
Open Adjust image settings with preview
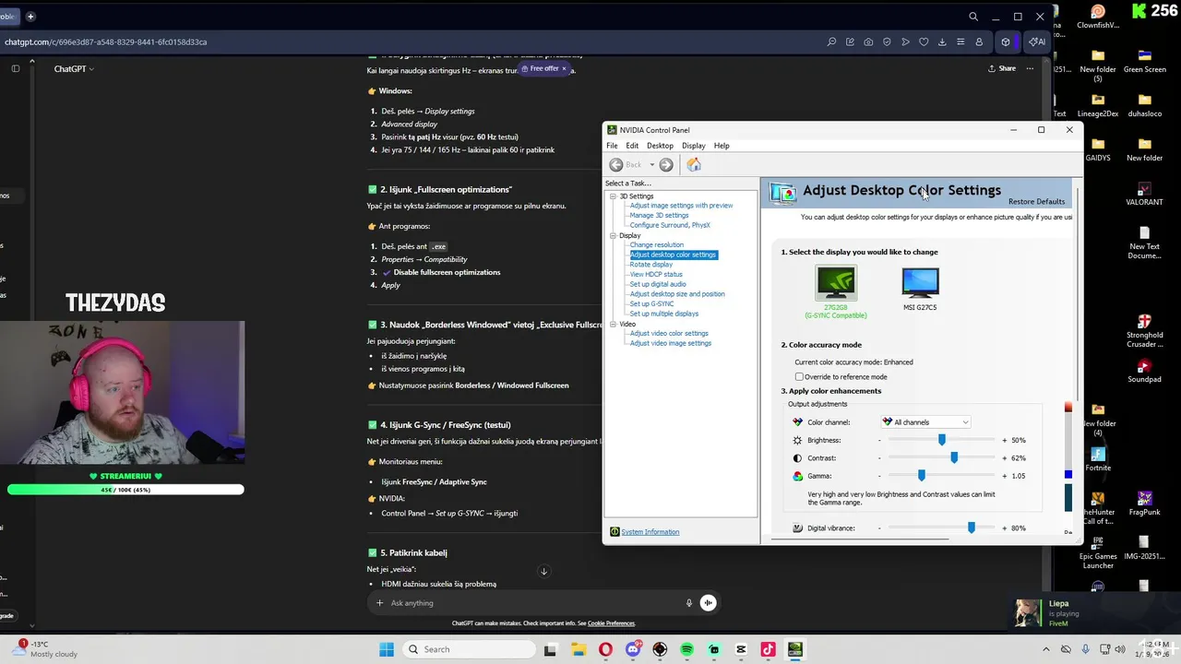[x=681, y=206]
